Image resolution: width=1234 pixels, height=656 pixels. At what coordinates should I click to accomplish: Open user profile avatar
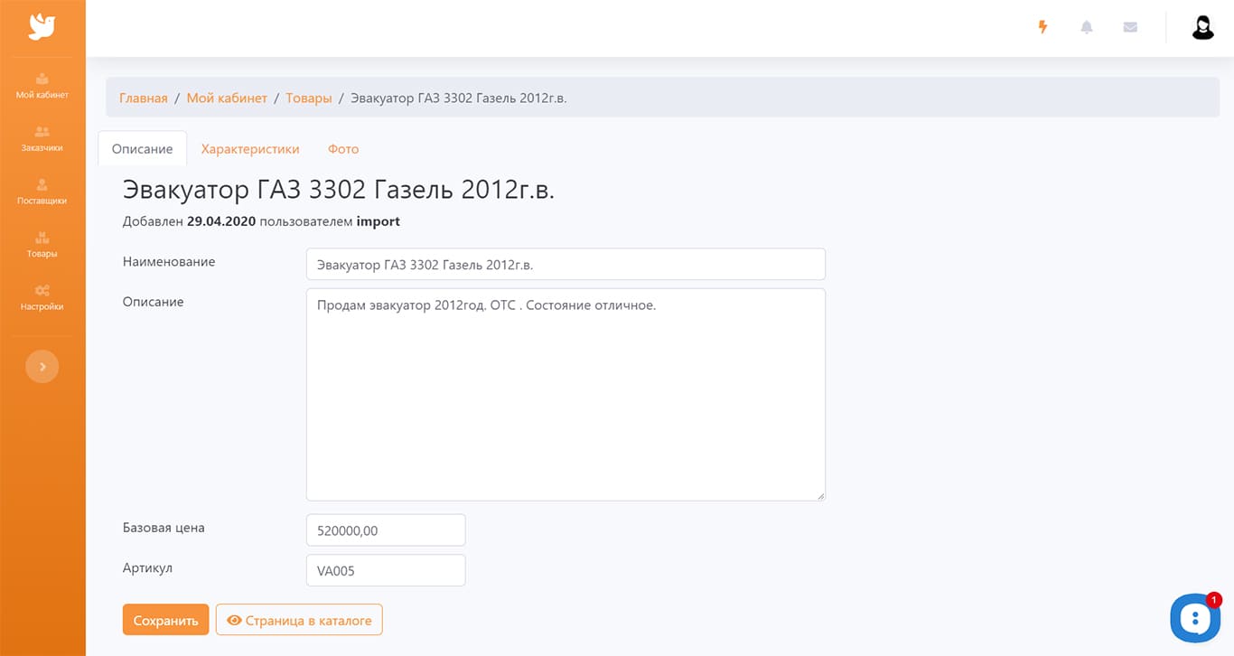pyautogui.click(x=1202, y=28)
